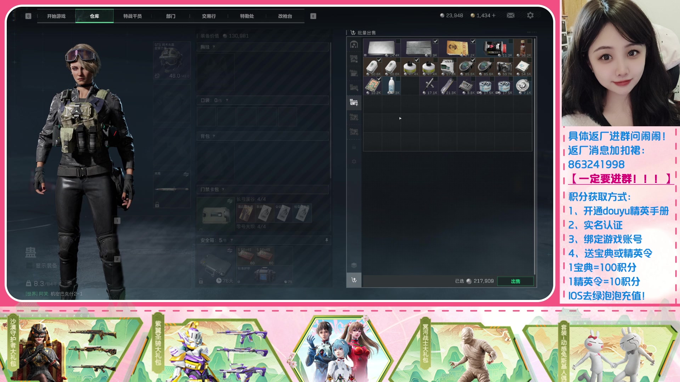The image size is (680, 382).
Task: Click the equipment panel vertical scrollbar
Action: point(330,110)
